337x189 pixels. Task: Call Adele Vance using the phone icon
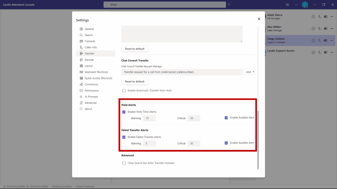[x=319, y=16]
